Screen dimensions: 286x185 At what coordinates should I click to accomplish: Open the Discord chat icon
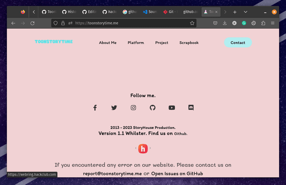click(191, 108)
